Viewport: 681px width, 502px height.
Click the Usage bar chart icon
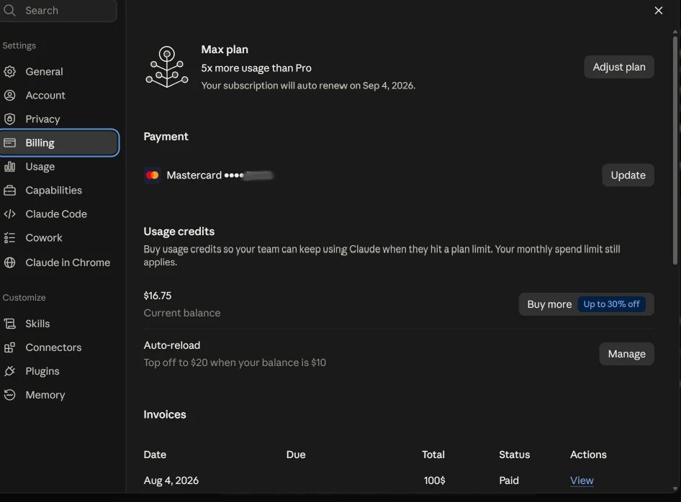(9, 166)
